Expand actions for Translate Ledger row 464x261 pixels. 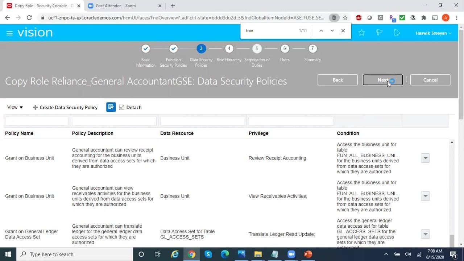(425, 234)
